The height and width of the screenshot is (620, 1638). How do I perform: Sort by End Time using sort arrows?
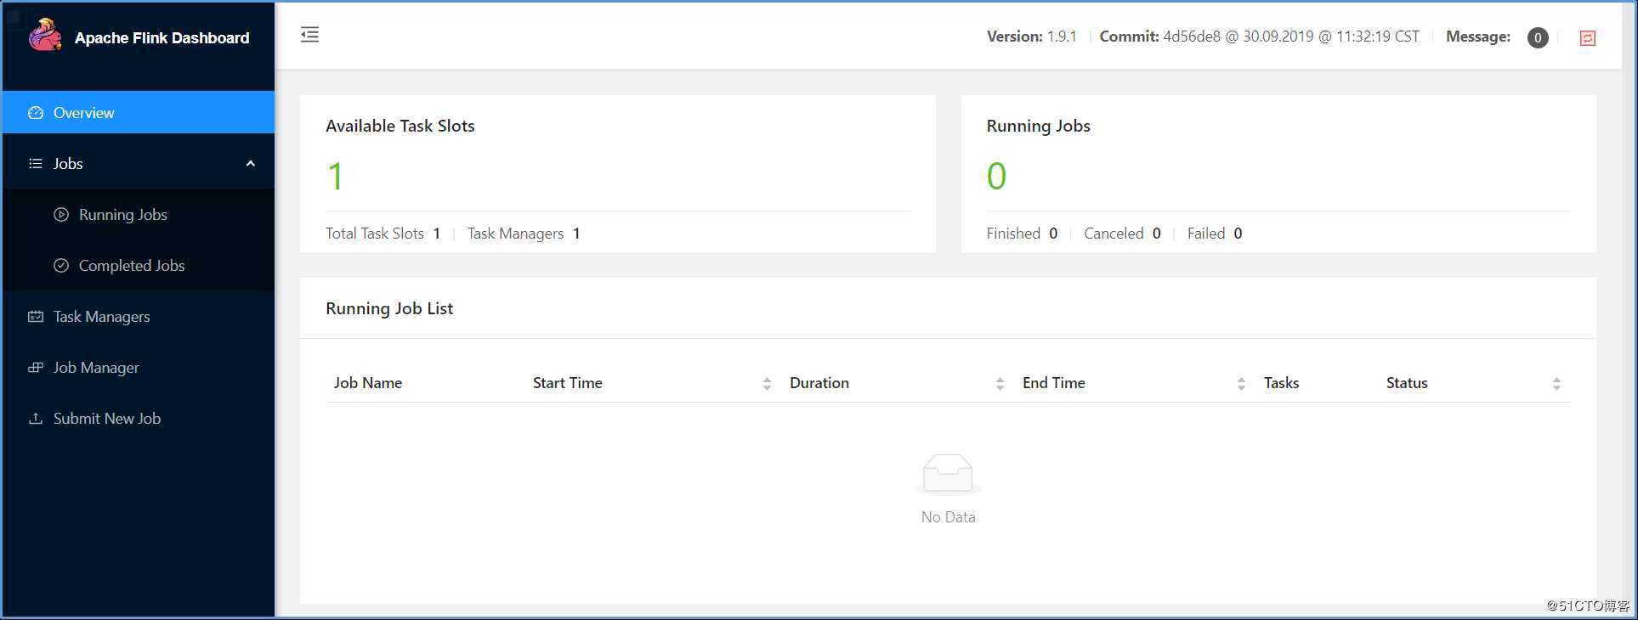pos(1241,384)
